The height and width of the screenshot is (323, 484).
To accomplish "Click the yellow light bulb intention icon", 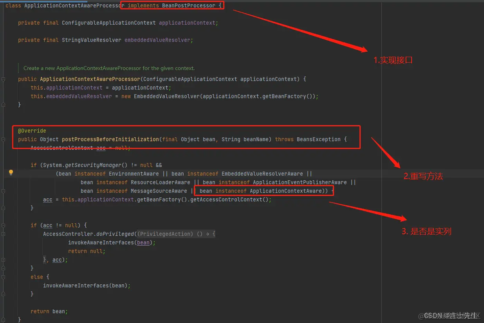I will (11, 172).
